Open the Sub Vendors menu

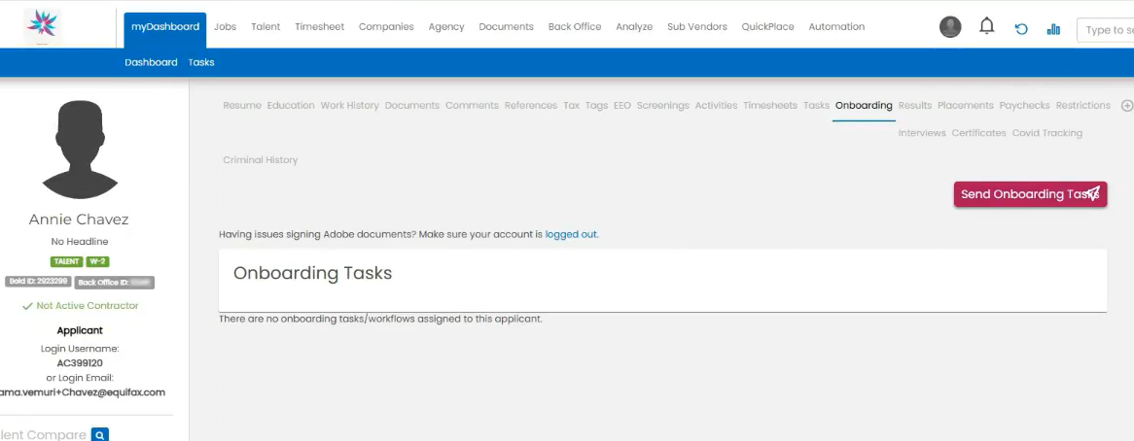[x=697, y=26]
